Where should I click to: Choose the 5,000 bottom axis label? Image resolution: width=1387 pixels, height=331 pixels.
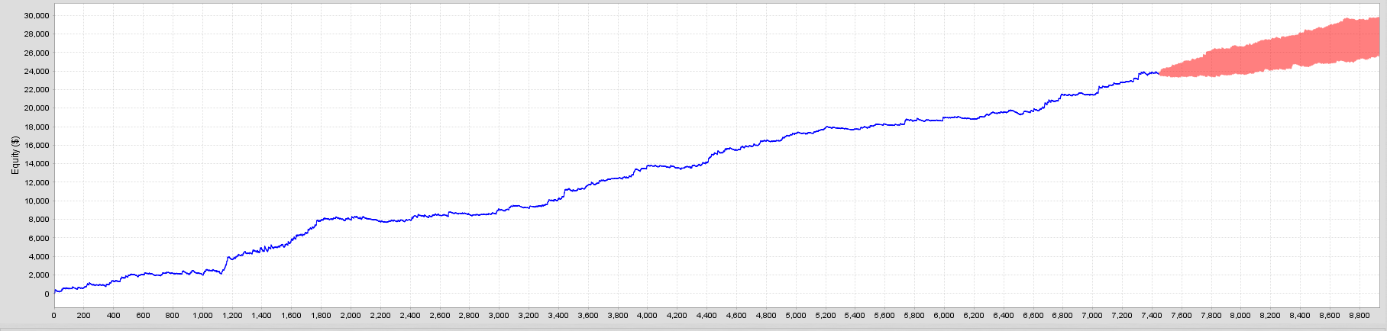tap(796, 315)
